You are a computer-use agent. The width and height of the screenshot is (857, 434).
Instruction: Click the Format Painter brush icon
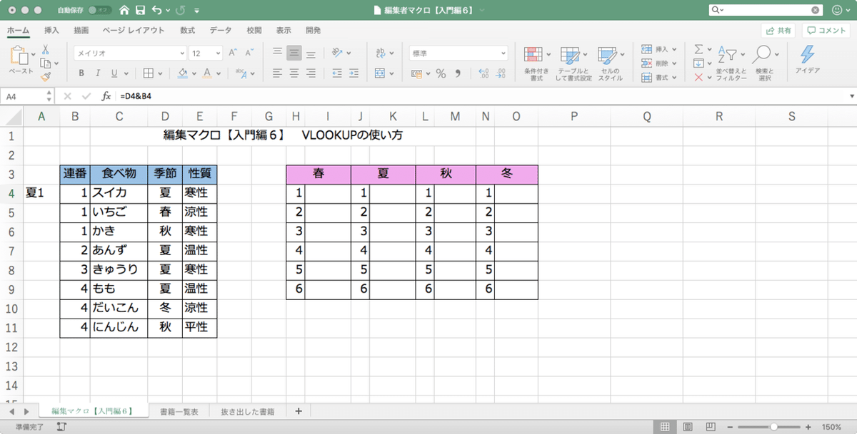point(45,76)
